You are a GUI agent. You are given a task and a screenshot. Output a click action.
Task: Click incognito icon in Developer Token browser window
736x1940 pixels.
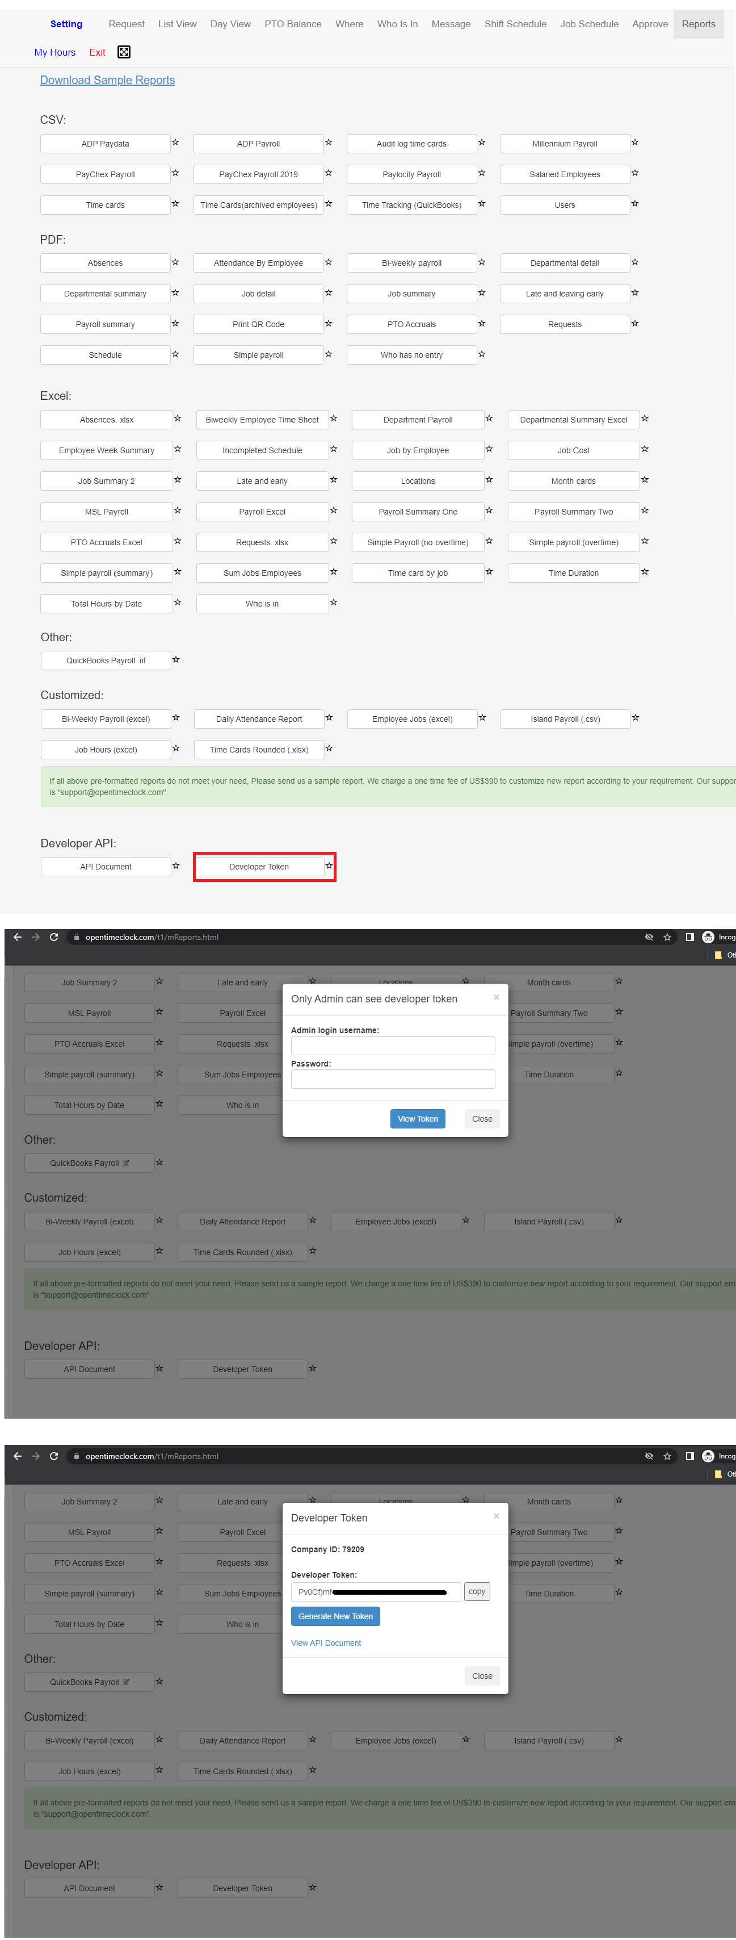coord(708,1456)
